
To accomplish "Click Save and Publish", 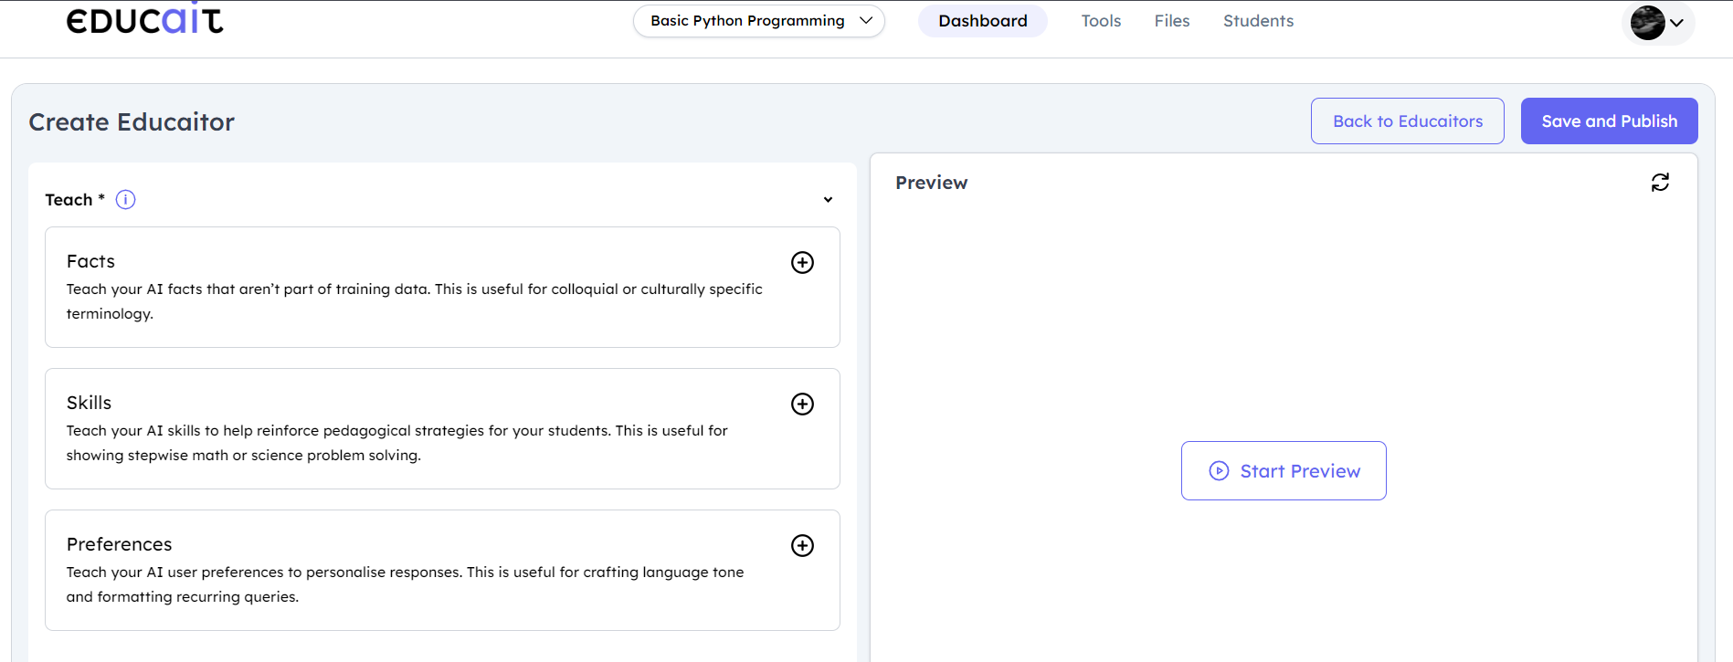I will [1609, 121].
